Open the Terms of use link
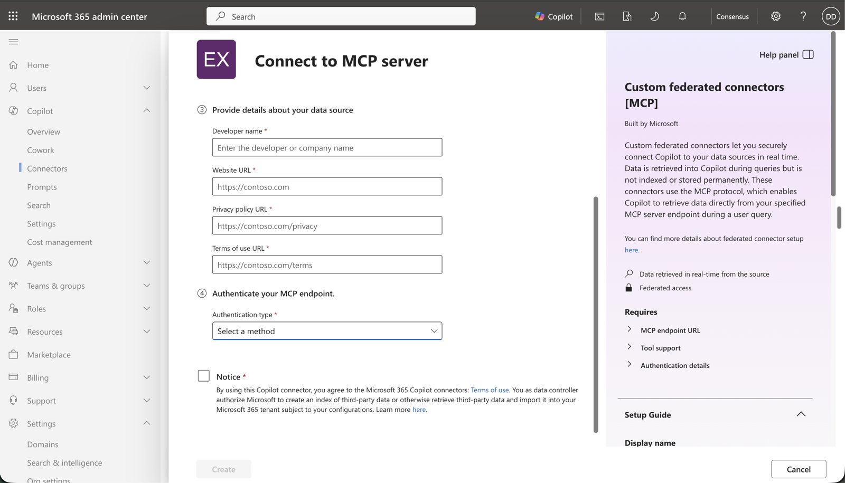This screenshot has height=483, width=845. point(490,390)
